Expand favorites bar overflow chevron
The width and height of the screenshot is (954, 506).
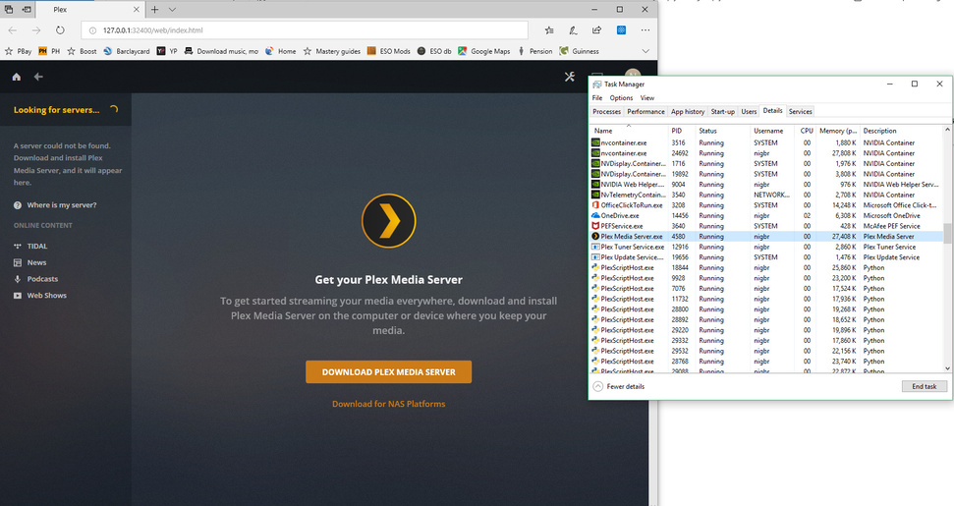tap(645, 51)
